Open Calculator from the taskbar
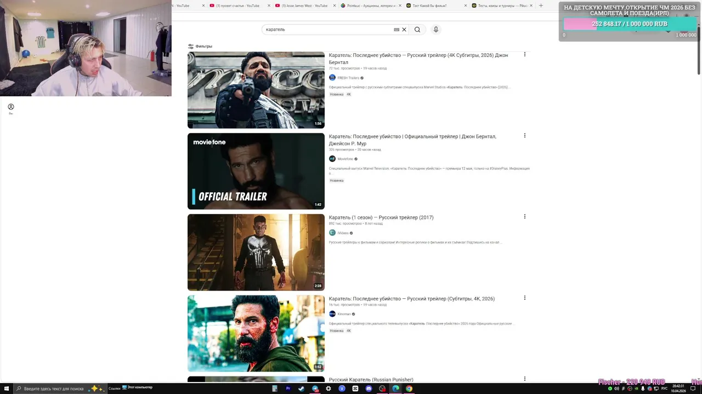The width and height of the screenshot is (702, 394). click(275, 389)
